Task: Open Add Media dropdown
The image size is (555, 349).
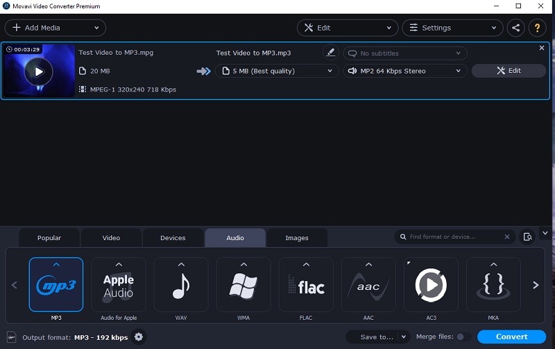Action: pyautogui.click(x=55, y=28)
